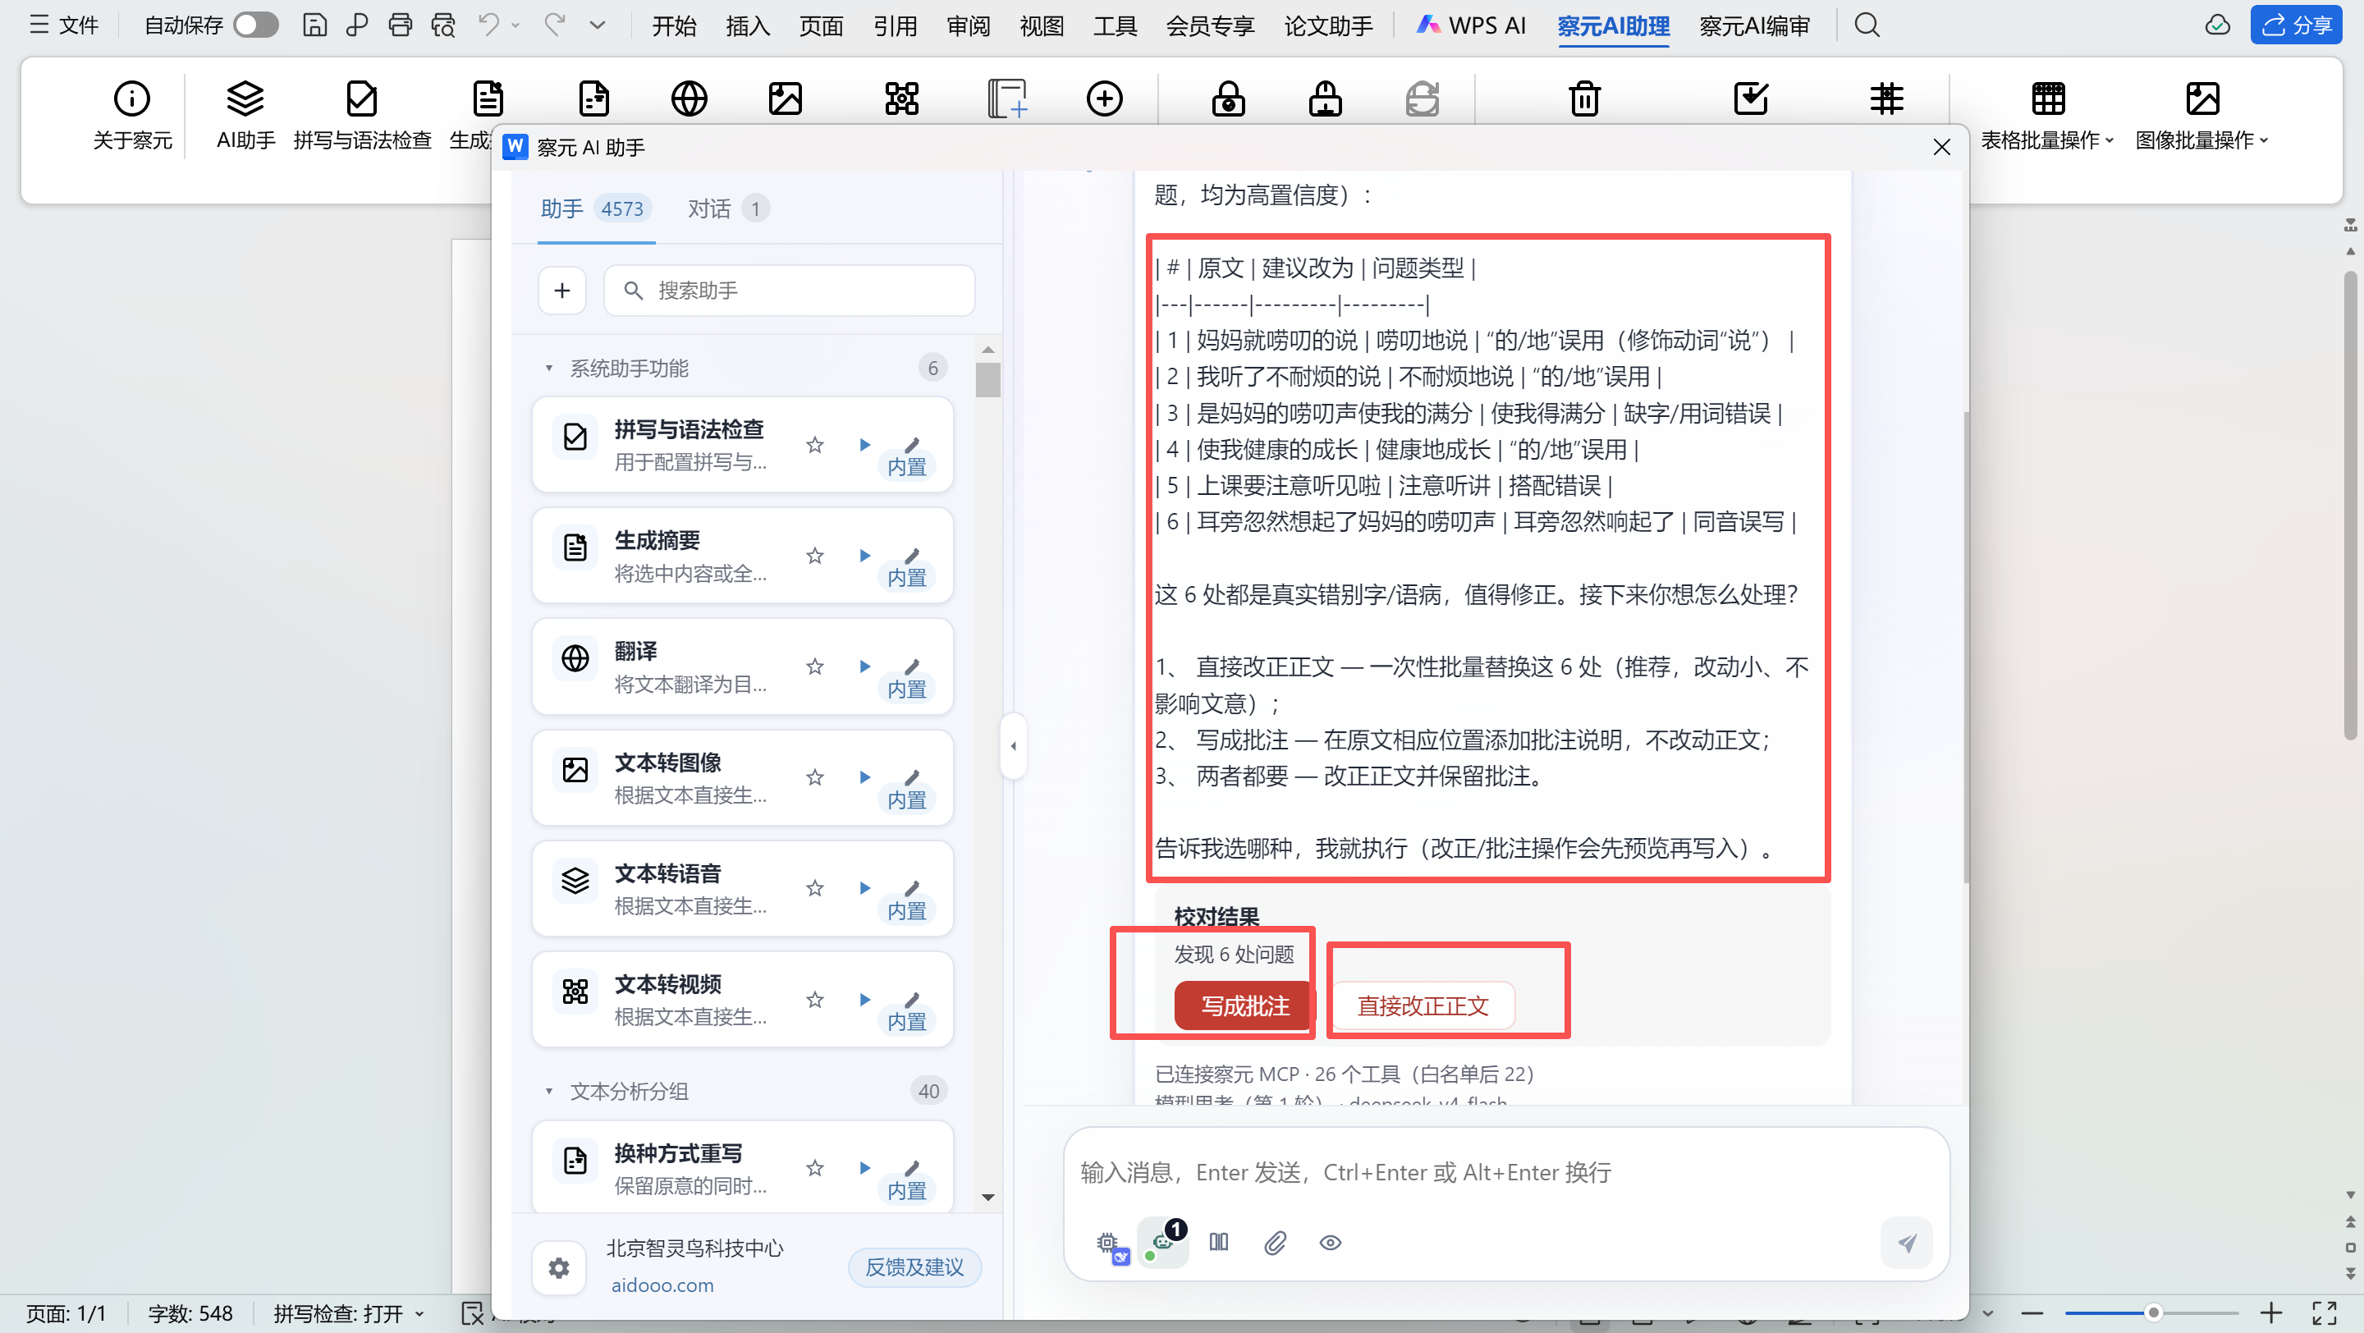Viewport: 2364px width, 1333px height.
Task: Click the printer icon in the top toolbar
Action: tap(400, 25)
